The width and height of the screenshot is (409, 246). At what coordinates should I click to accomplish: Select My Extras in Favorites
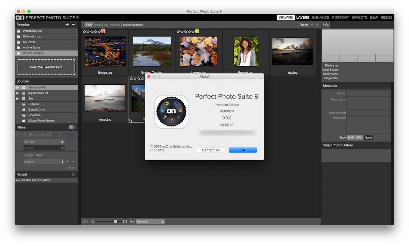tap(46, 42)
